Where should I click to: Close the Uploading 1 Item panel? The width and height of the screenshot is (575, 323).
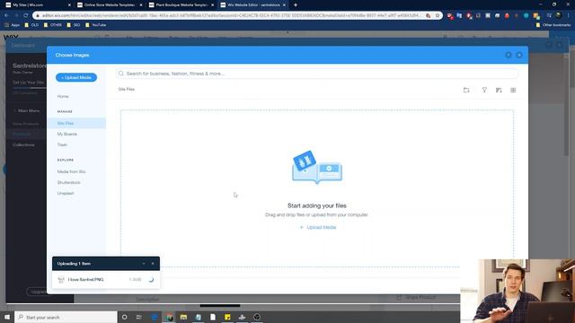point(153,263)
